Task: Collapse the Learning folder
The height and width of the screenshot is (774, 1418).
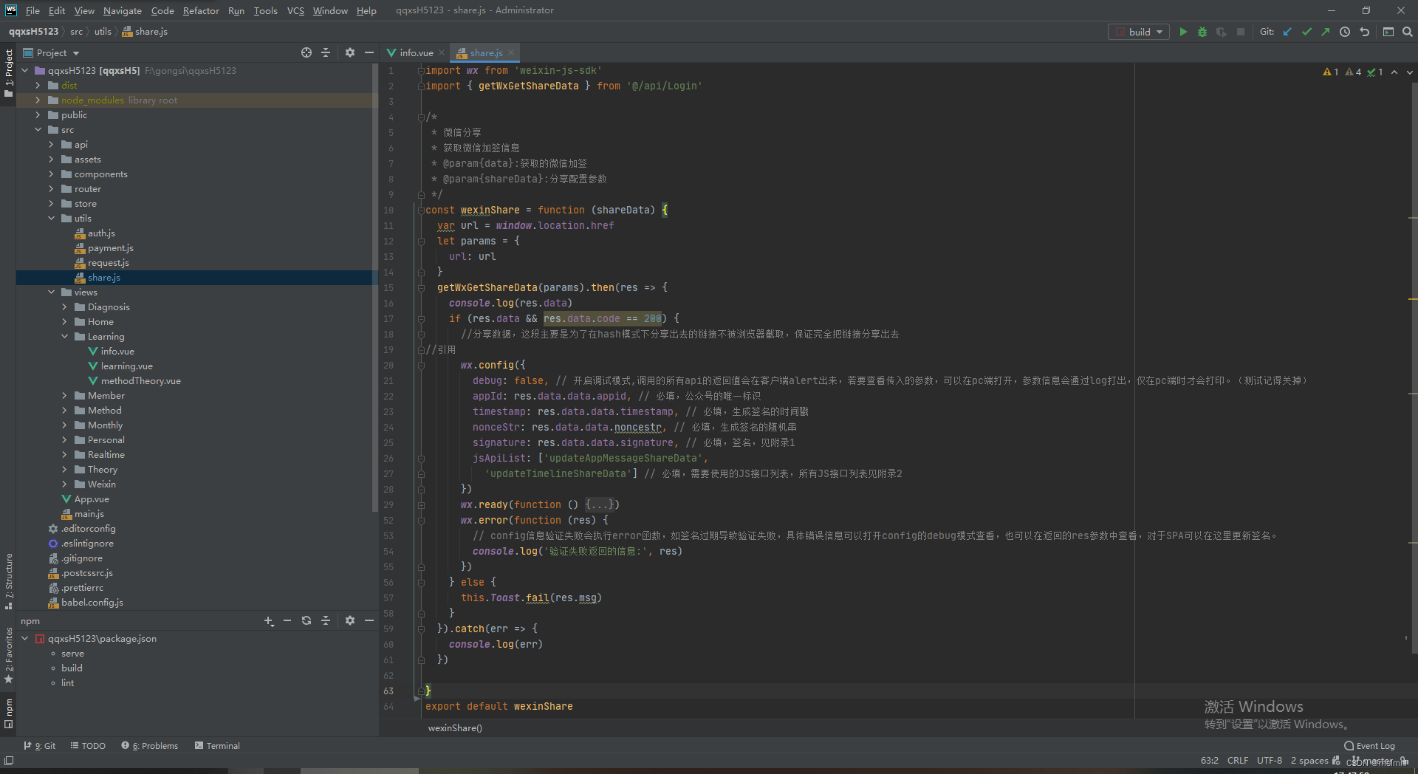Action: [x=64, y=336]
